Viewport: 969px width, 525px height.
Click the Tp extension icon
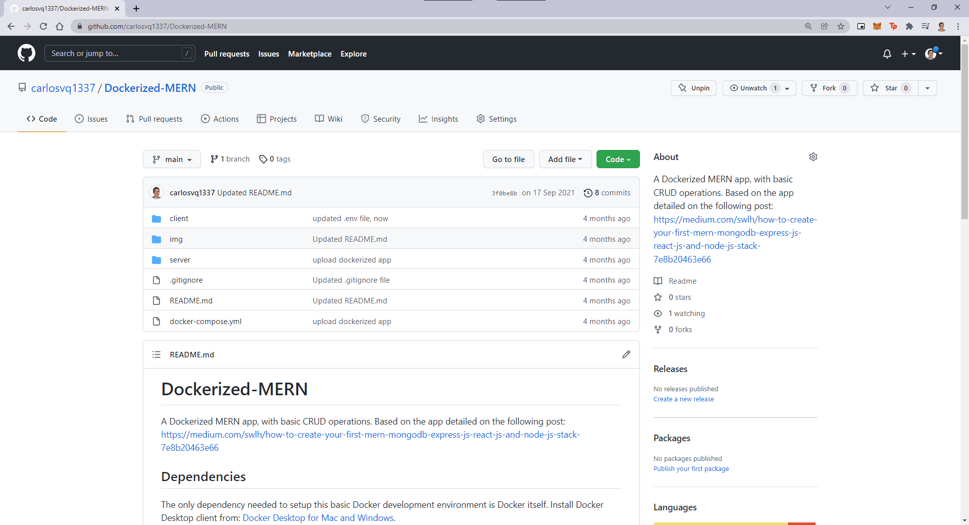click(x=893, y=26)
